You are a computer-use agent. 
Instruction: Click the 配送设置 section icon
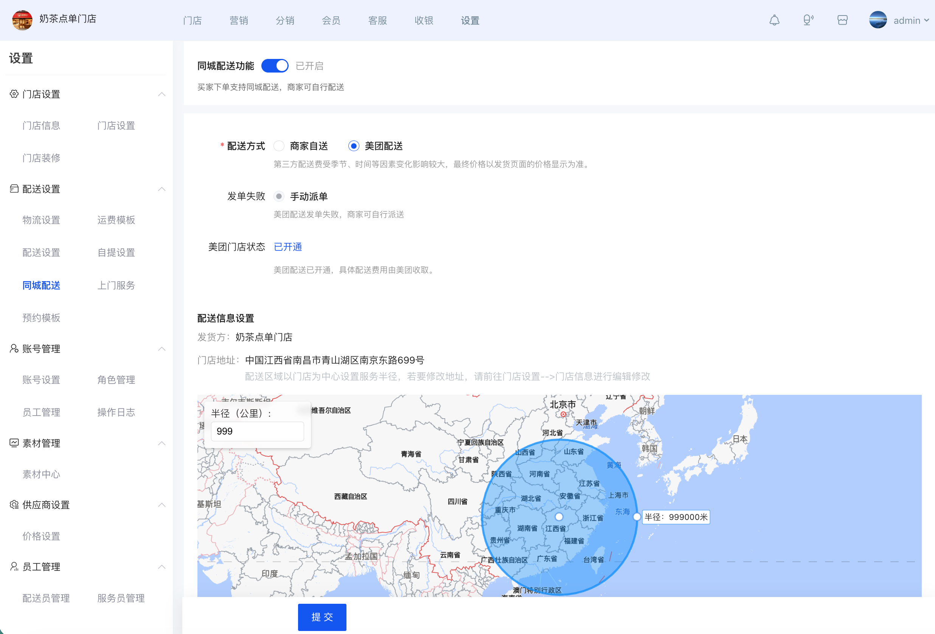(x=14, y=189)
